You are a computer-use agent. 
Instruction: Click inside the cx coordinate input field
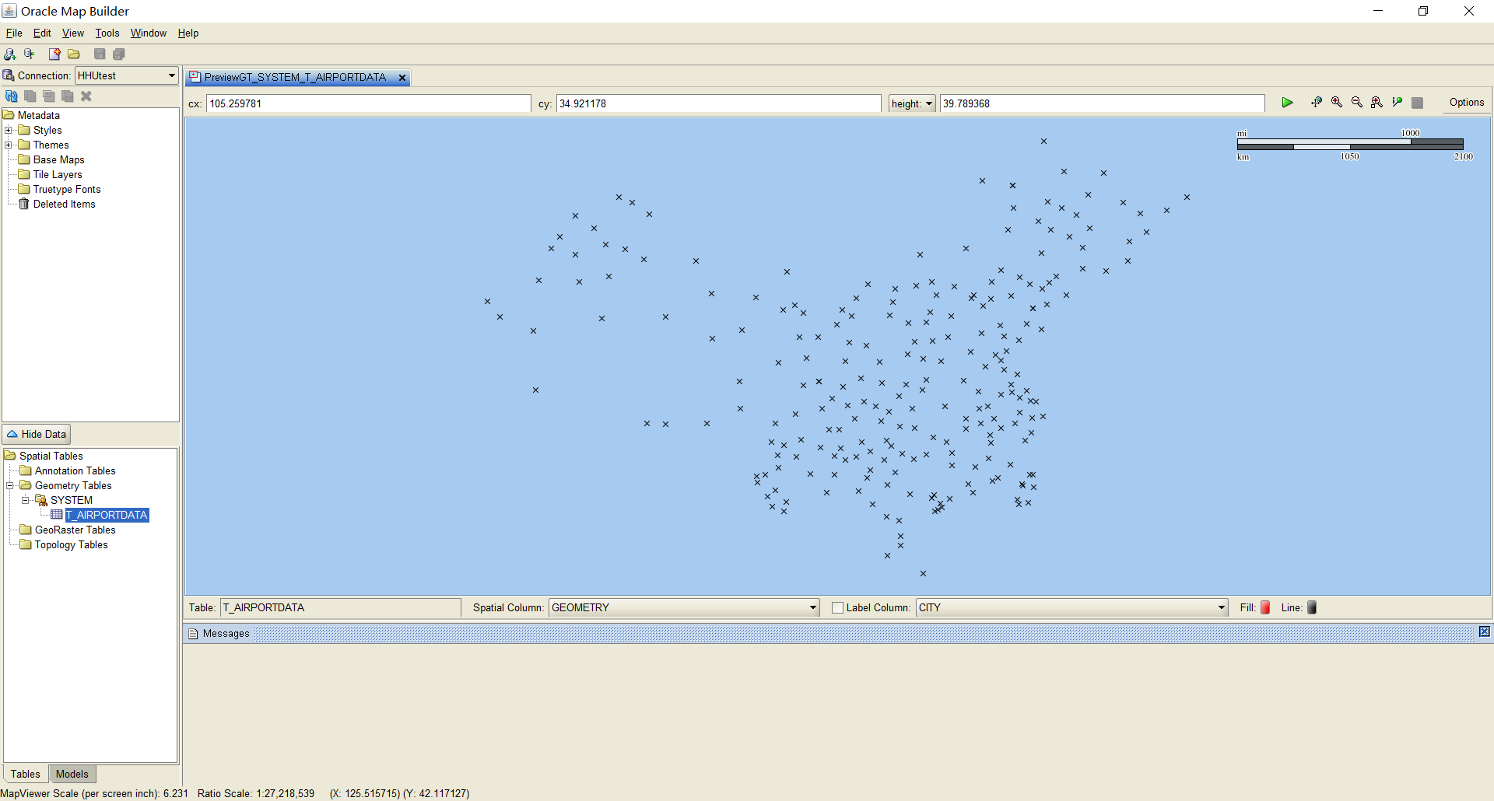coord(366,103)
